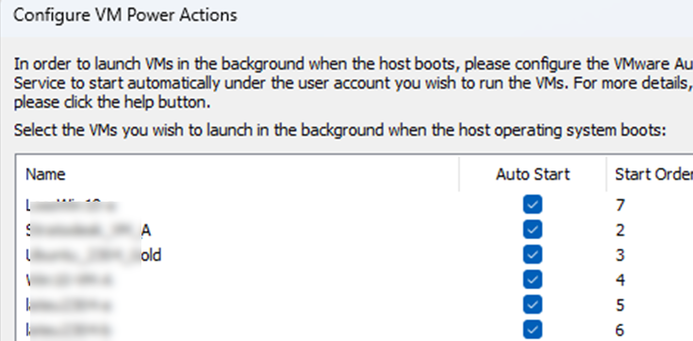Disable Auto Start for VM with order 3

click(533, 255)
